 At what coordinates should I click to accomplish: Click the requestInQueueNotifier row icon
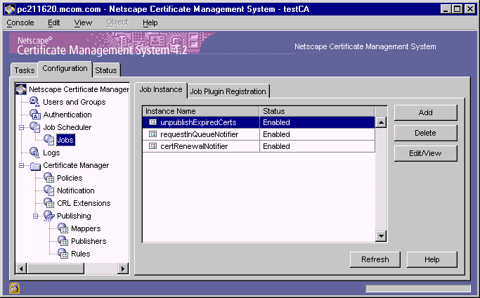click(x=153, y=134)
